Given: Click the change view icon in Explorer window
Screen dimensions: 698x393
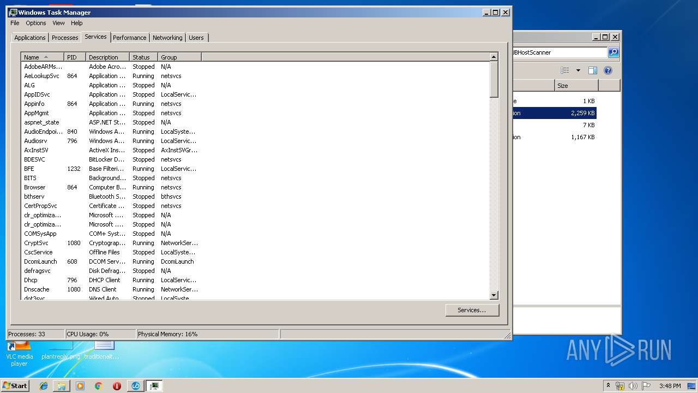Looking at the screenshot, I should click(x=565, y=70).
